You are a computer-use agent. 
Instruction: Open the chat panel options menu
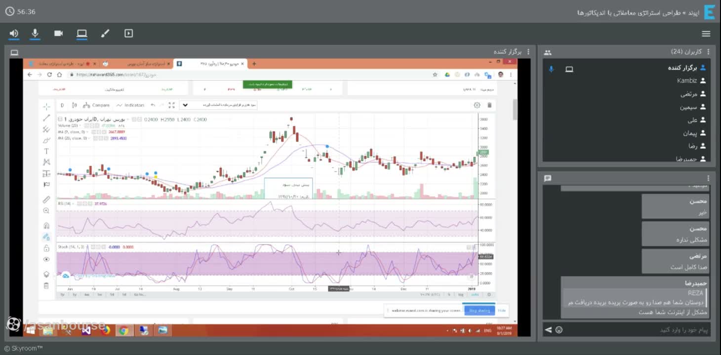pyautogui.click(x=708, y=178)
